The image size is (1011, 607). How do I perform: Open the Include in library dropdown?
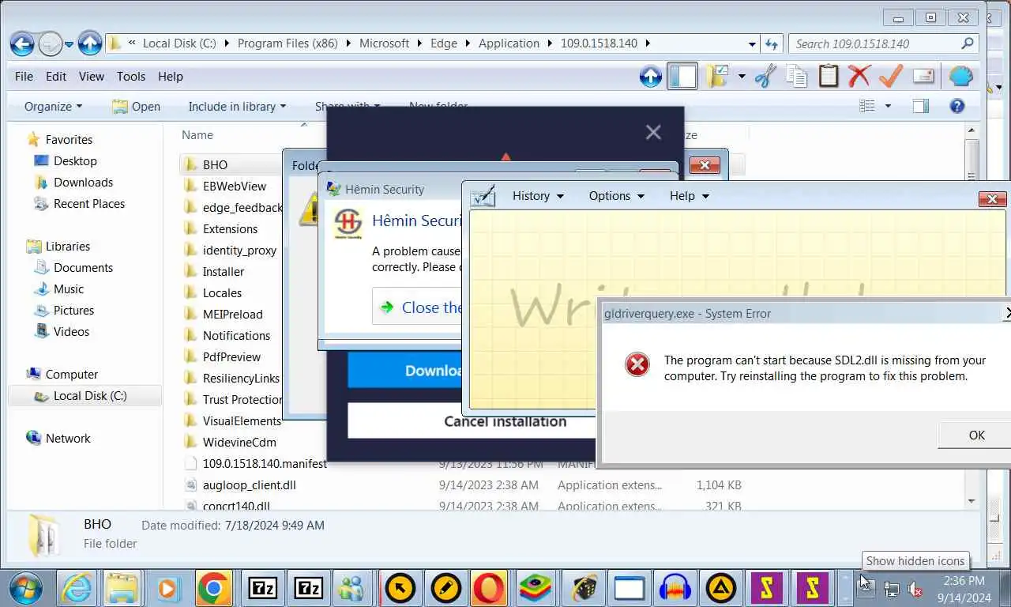pyautogui.click(x=237, y=106)
